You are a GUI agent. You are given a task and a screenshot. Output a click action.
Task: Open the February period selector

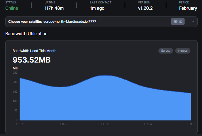[x=188, y=8]
